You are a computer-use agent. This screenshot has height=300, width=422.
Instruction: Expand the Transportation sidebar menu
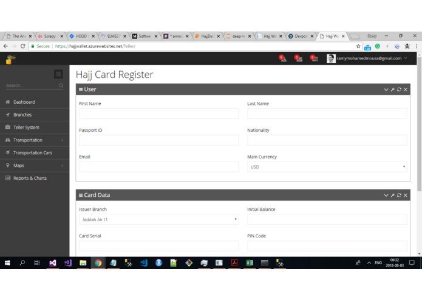point(35,140)
